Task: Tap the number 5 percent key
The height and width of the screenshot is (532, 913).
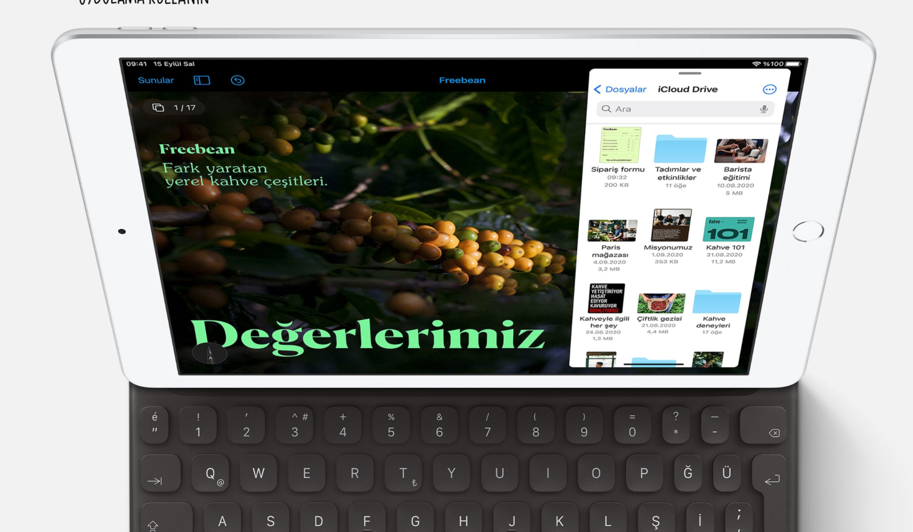Action: click(391, 425)
